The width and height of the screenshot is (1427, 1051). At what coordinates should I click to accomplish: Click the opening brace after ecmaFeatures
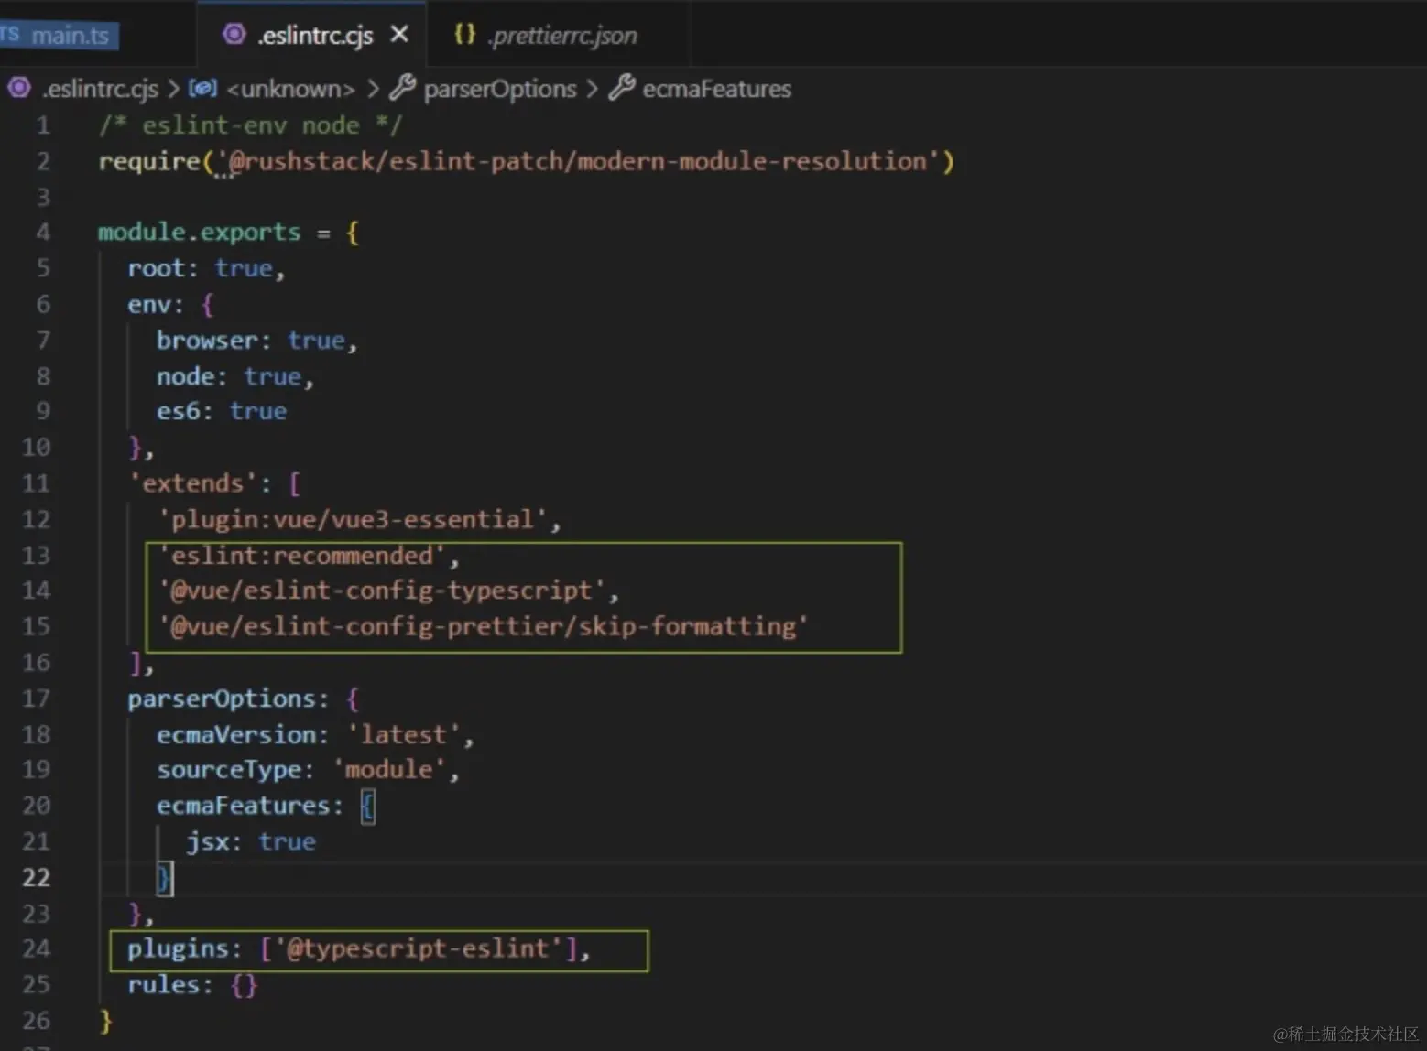(367, 807)
